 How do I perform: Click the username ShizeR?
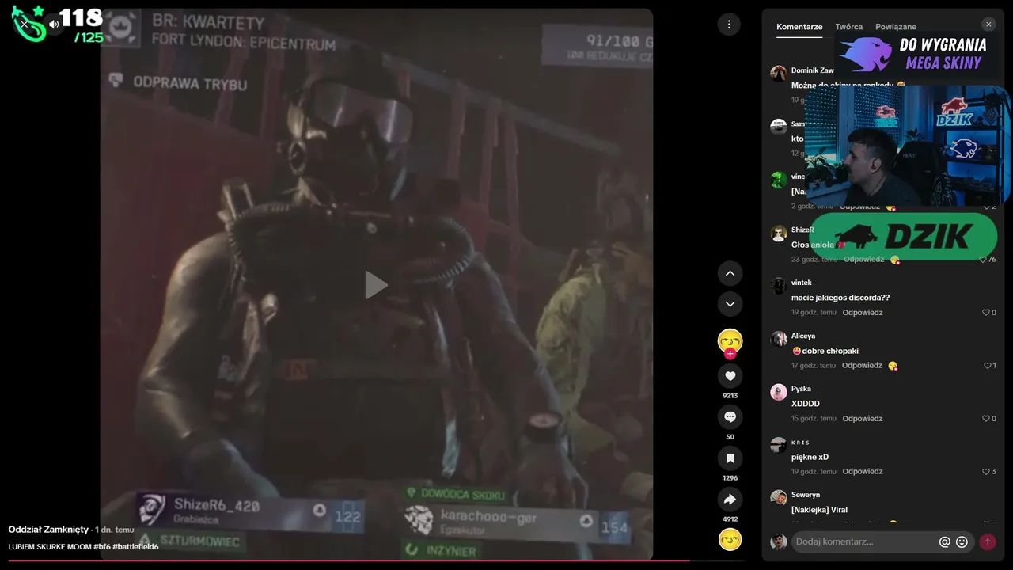click(802, 230)
